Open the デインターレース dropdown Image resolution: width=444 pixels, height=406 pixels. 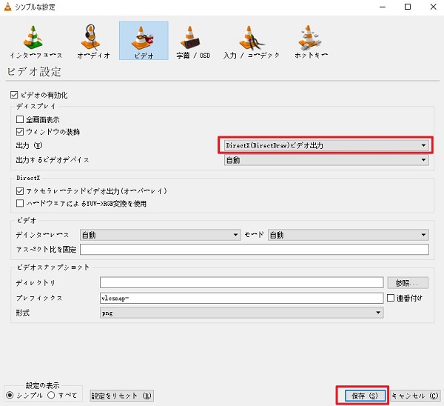161,235
